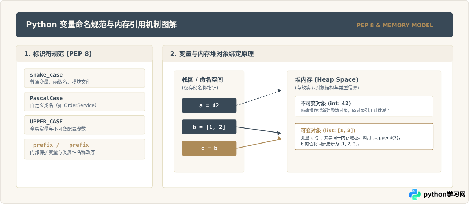Click the "(仅存储名称指针)" subtitle
This screenshot has width=469, height=204.
[200, 88]
